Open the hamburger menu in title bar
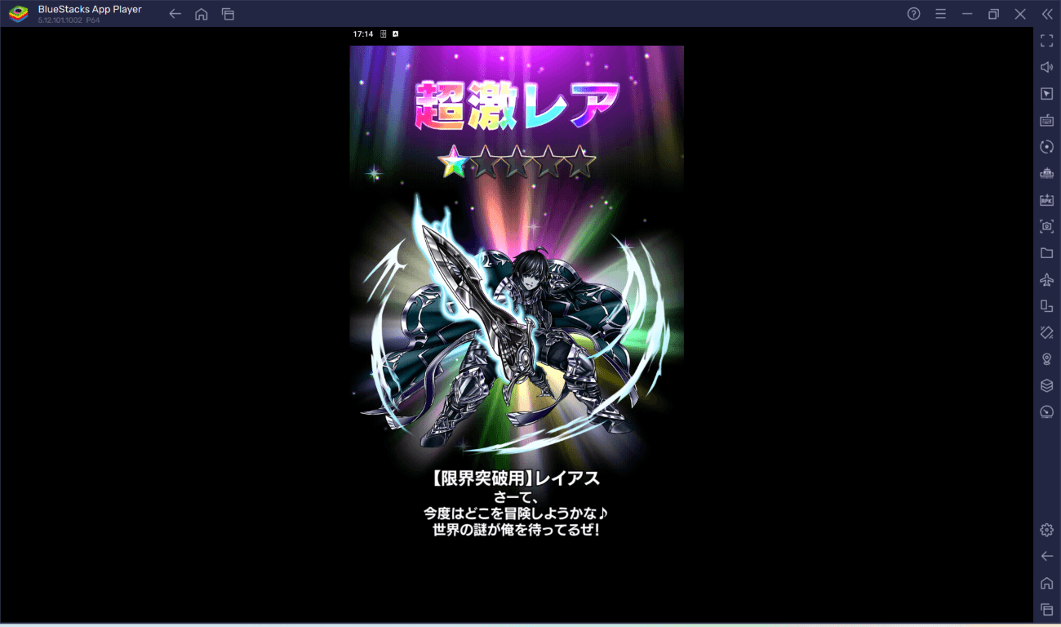 coord(940,14)
